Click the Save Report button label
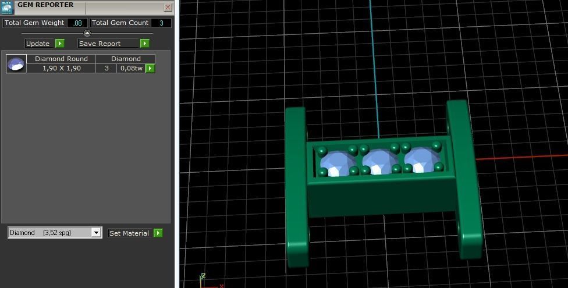The width and height of the screenshot is (568, 288). [109, 44]
